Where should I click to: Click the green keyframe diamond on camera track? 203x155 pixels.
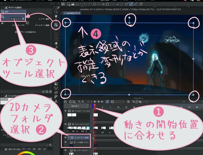pos(93,138)
